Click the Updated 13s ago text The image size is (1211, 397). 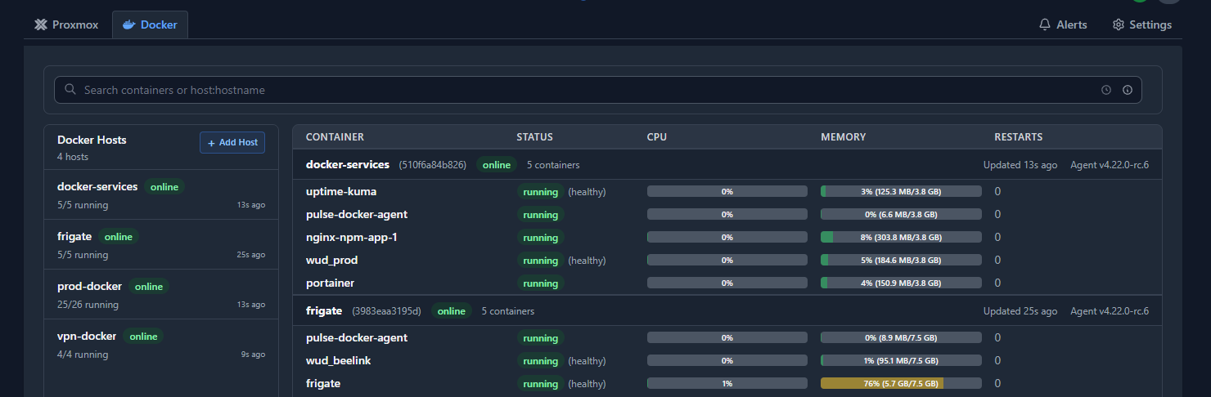point(1020,165)
